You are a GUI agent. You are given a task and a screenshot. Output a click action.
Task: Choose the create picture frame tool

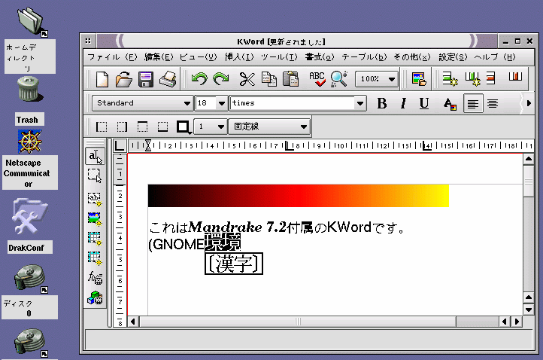tap(94, 219)
